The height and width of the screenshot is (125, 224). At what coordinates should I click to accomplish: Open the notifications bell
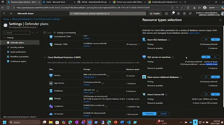(173, 13)
